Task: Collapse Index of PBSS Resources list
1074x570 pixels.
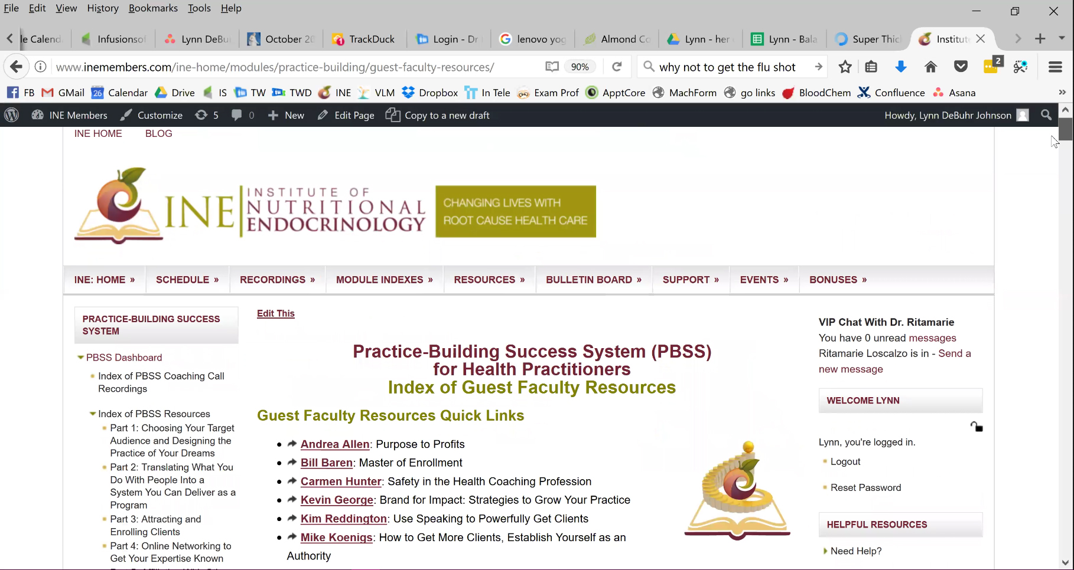Action: tap(93, 414)
